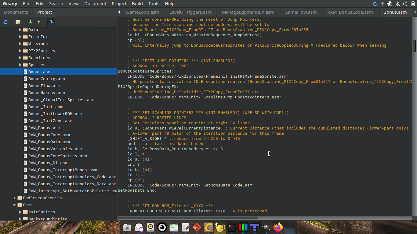Open the Wi-Fi network tray indicator

pos(383,4)
